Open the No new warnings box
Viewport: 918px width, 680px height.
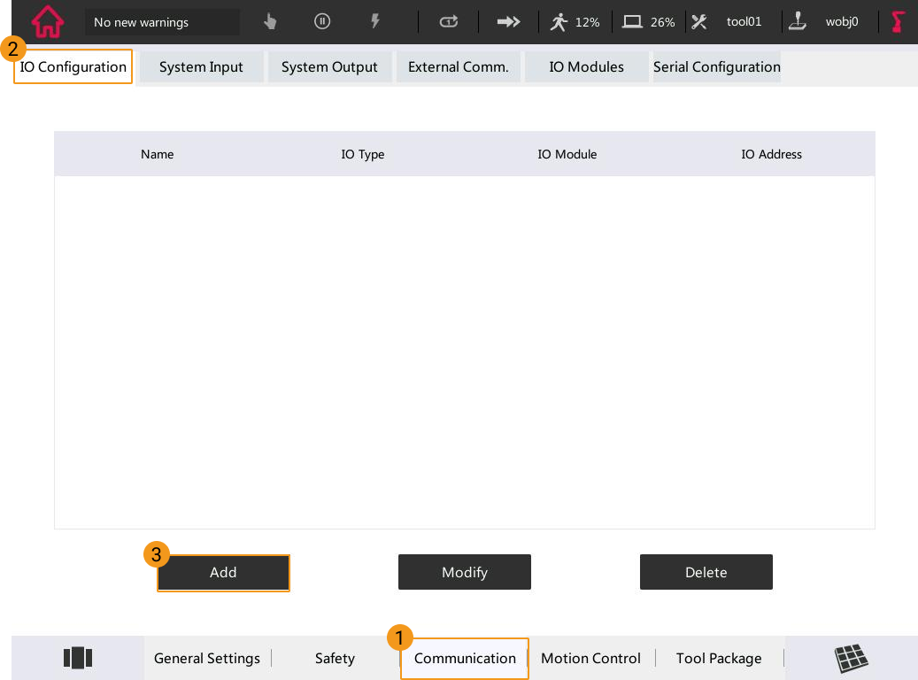coord(162,22)
